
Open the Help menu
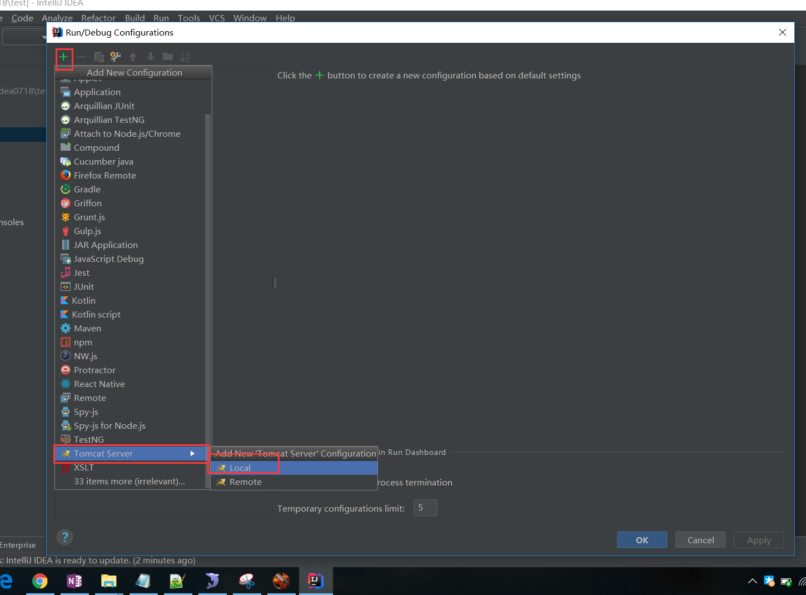[285, 18]
